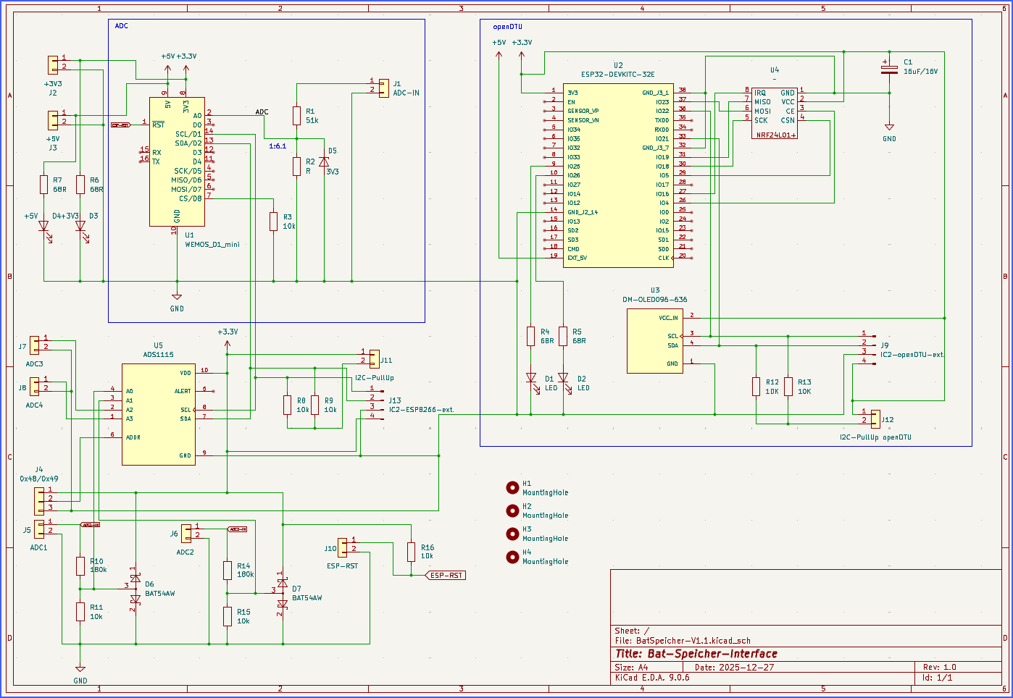The width and height of the screenshot is (1013, 698).
Task: Click the WEMOS_D1_mini module body
Action: [x=177, y=161]
